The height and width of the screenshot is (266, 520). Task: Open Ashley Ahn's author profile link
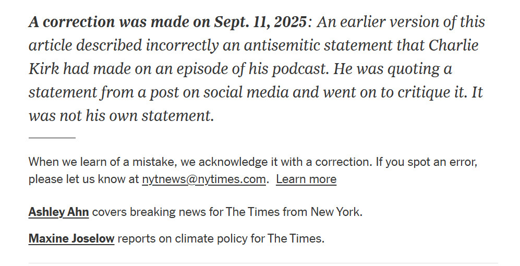coord(59,212)
